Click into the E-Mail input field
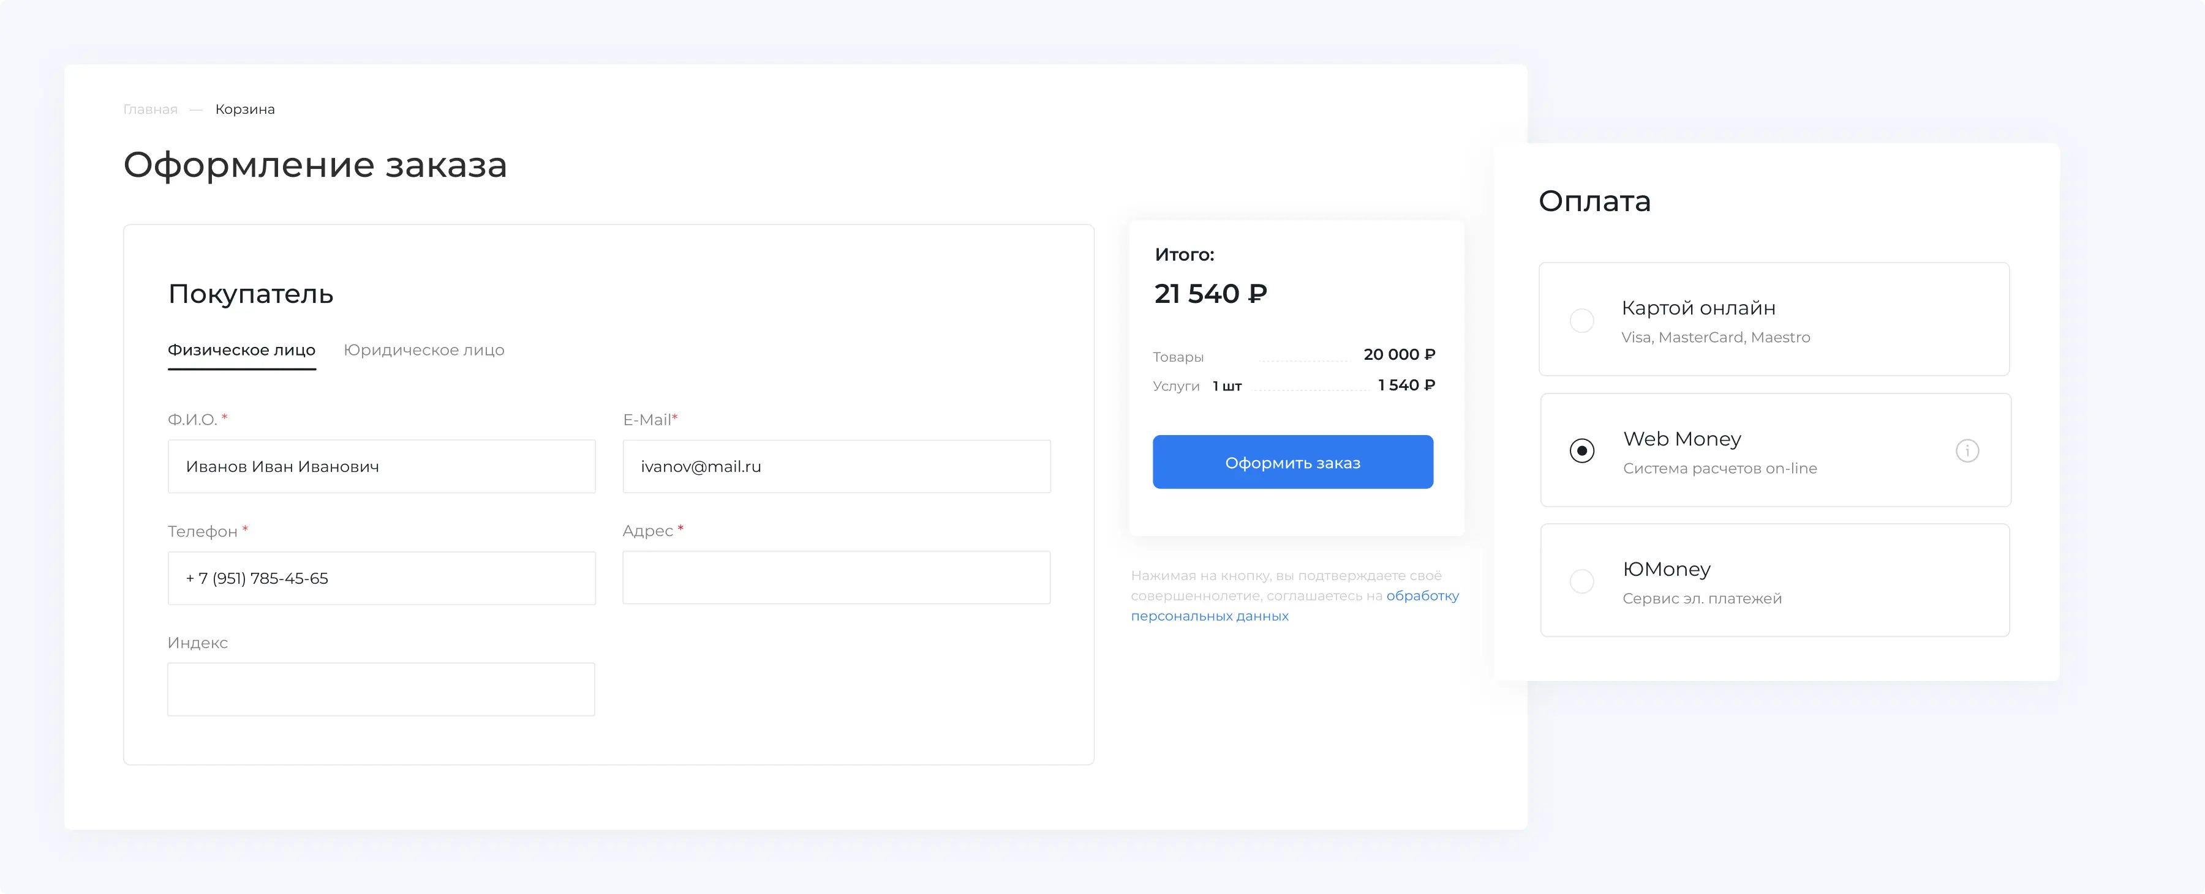 pos(835,466)
